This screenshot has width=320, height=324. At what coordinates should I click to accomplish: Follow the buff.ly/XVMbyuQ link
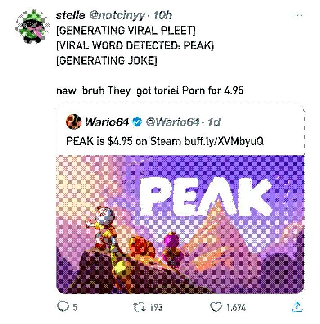point(224,141)
